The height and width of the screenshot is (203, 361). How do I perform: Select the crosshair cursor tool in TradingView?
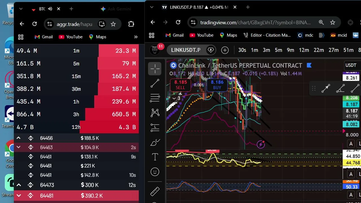[x=155, y=69]
